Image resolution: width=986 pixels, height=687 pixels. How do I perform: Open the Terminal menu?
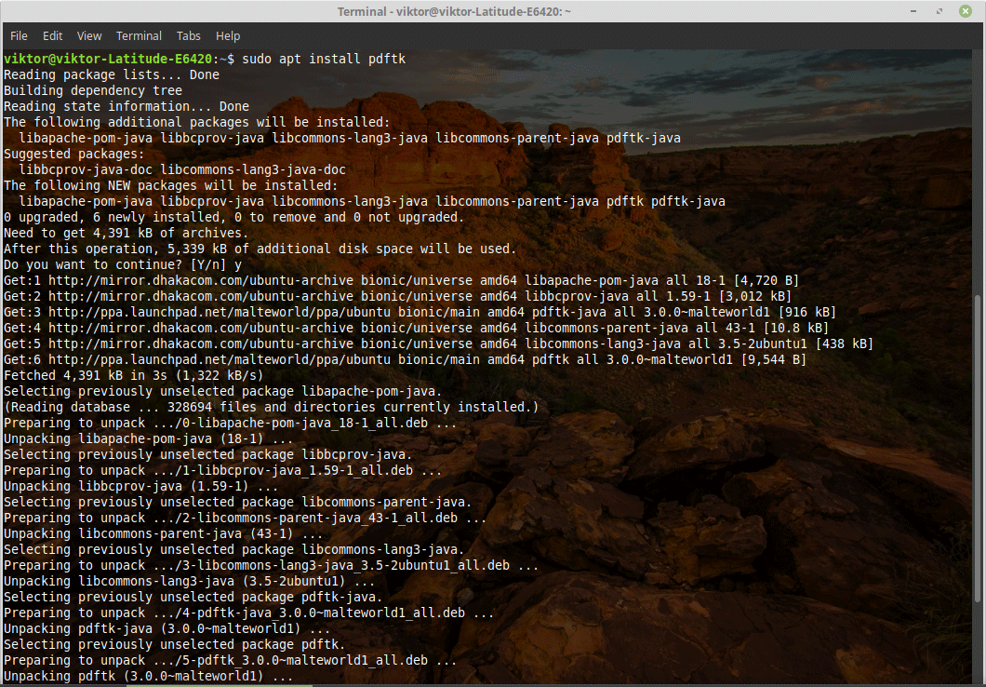click(139, 36)
